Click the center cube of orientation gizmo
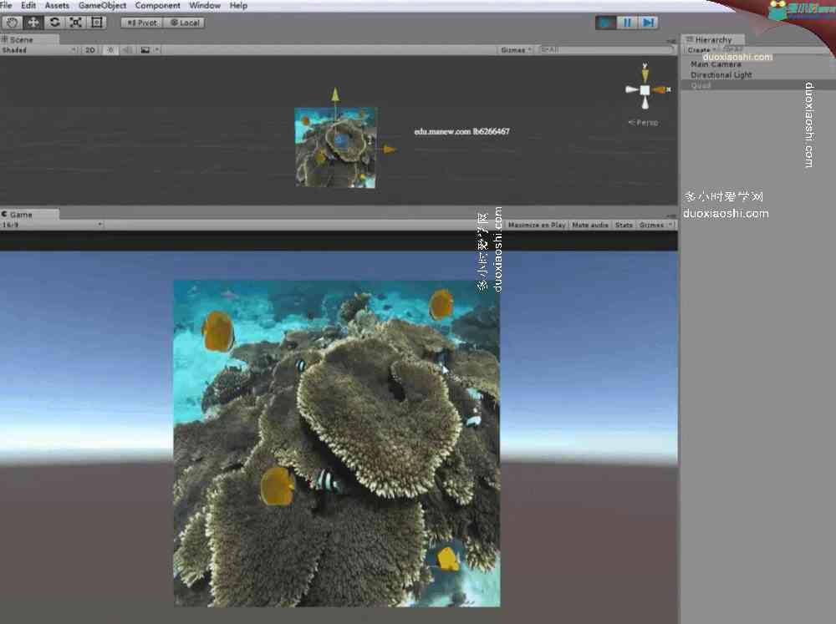The image size is (836, 624). [x=645, y=90]
